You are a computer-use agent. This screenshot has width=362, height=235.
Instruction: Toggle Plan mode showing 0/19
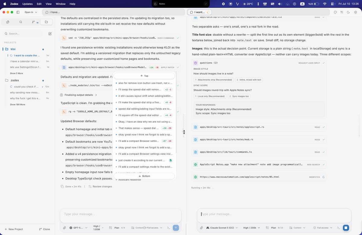[x=275, y=228]
